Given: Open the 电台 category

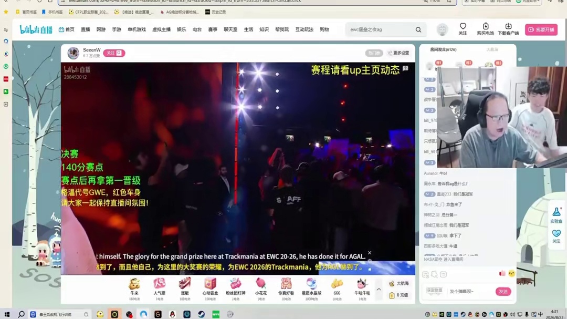Looking at the screenshot, I should pyautogui.click(x=197, y=29).
